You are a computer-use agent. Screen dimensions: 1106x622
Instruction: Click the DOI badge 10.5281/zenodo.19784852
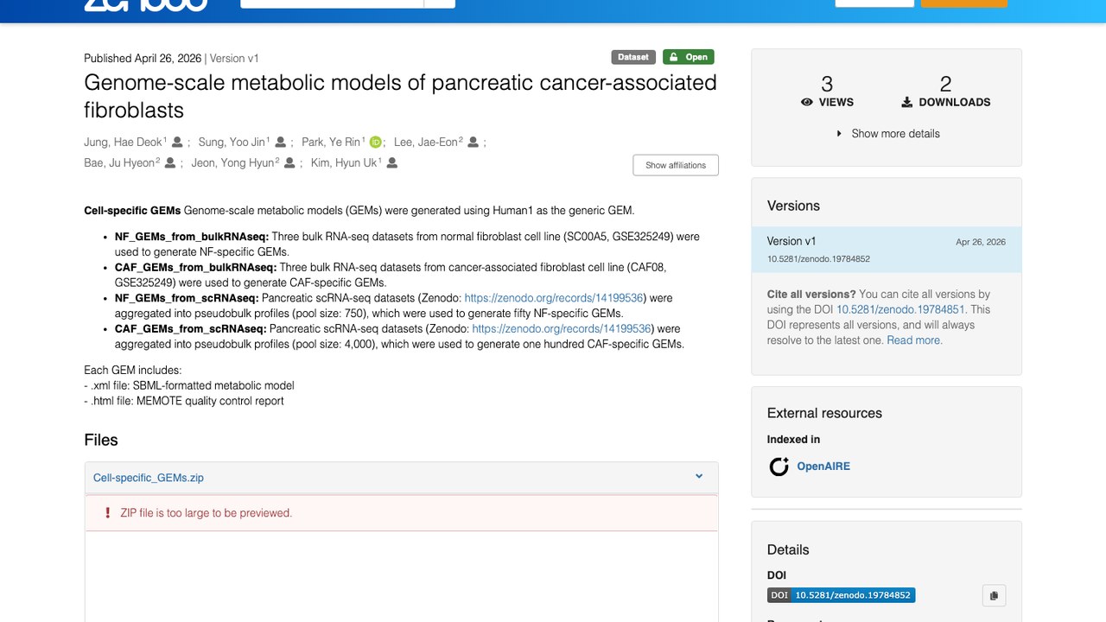(x=841, y=595)
